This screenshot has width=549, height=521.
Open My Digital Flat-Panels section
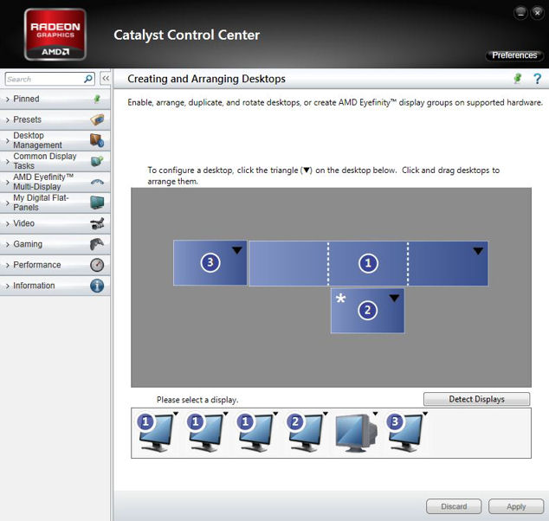(x=55, y=203)
